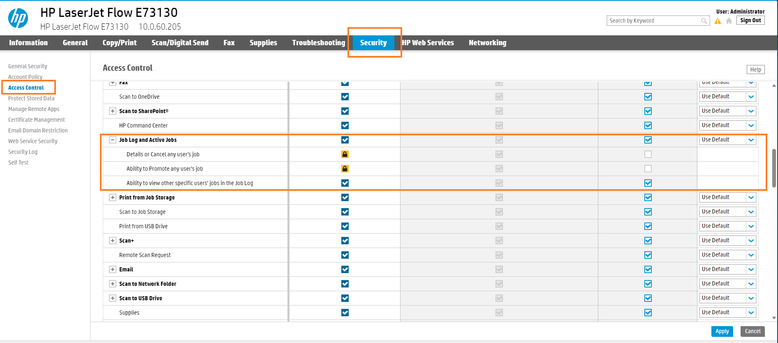Click the search magnifier icon
This screenshot has width=778, height=343.
pos(704,21)
